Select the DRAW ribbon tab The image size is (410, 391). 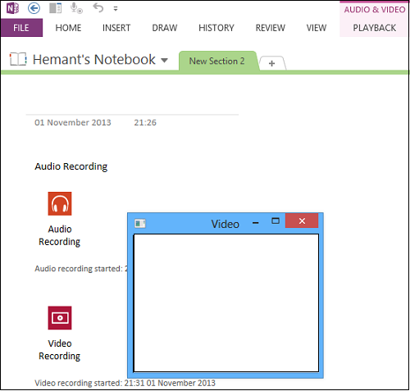point(165,28)
